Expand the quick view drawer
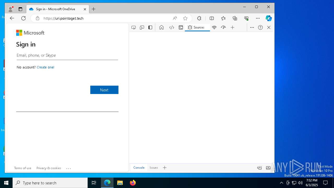 pos(268,168)
